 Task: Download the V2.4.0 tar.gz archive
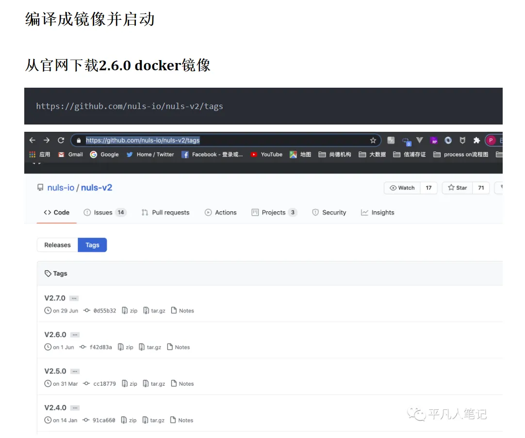click(x=153, y=420)
